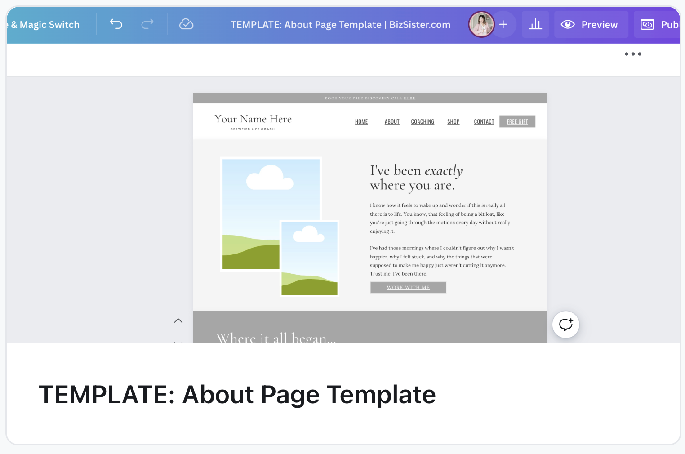Click the up chevron page arrow
The height and width of the screenshot is (454, 685).
178,320
